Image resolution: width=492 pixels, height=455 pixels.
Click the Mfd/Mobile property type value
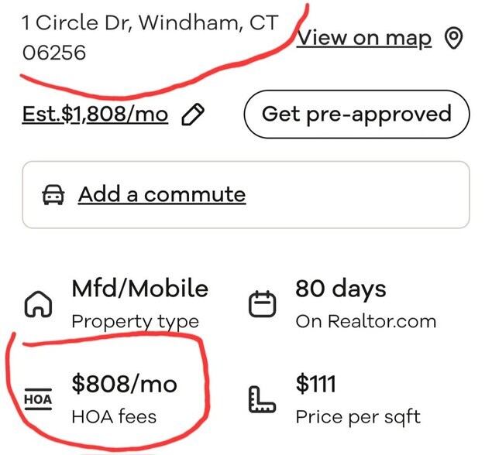[139, 289]
